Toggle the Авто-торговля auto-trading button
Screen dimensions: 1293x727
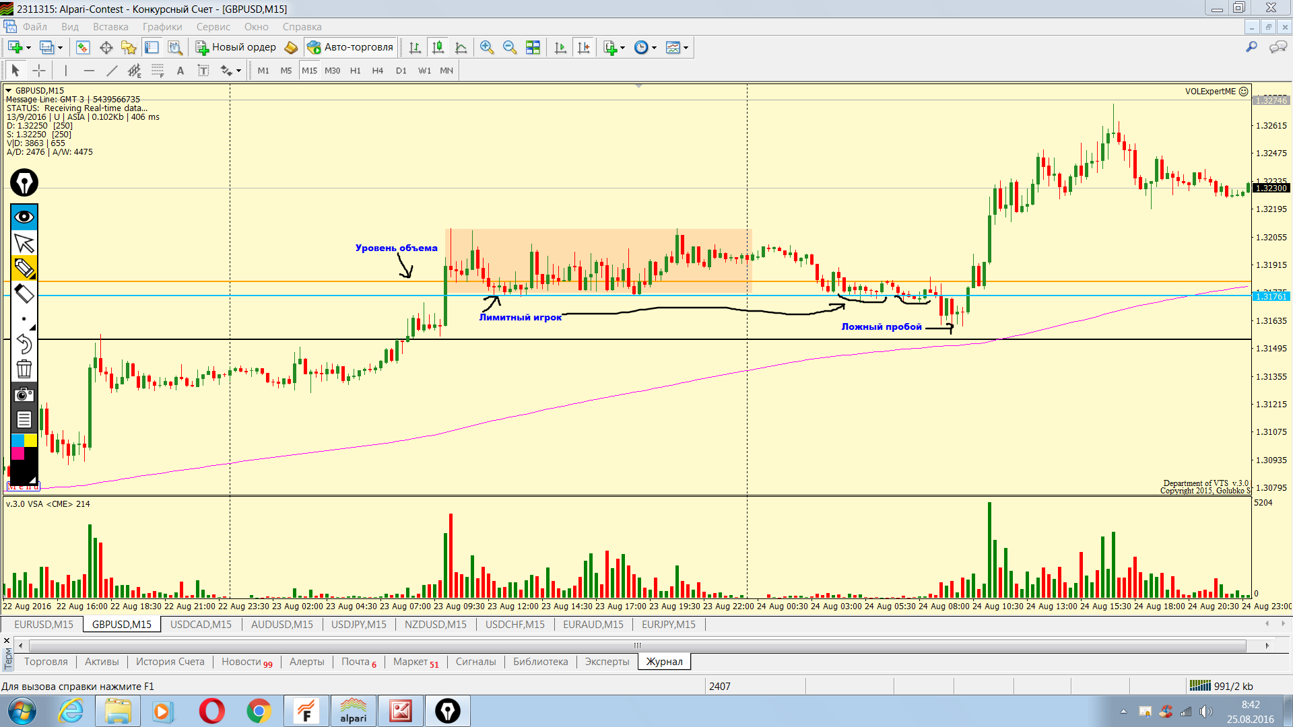pyautogui.click(x=350, y=47)
